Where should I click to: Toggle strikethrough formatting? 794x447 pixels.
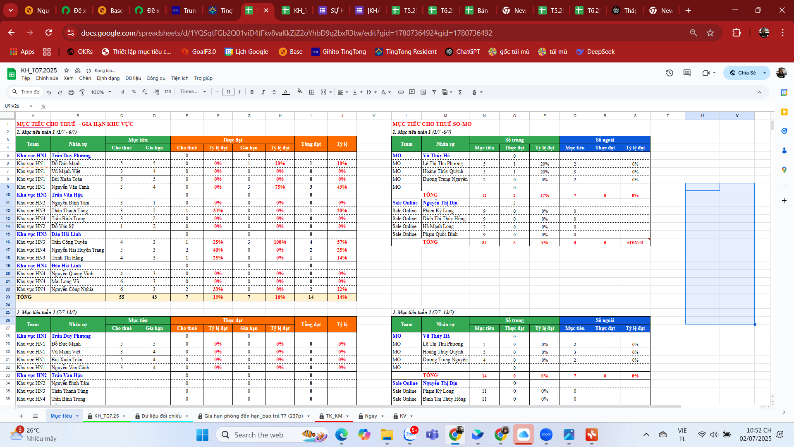coord(274,92)
